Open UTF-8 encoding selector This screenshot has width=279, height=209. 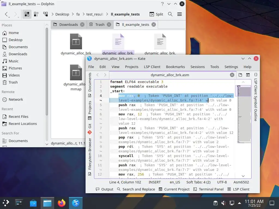222,182
